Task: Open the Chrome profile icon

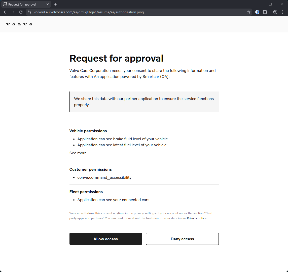Action: point(275,12)
